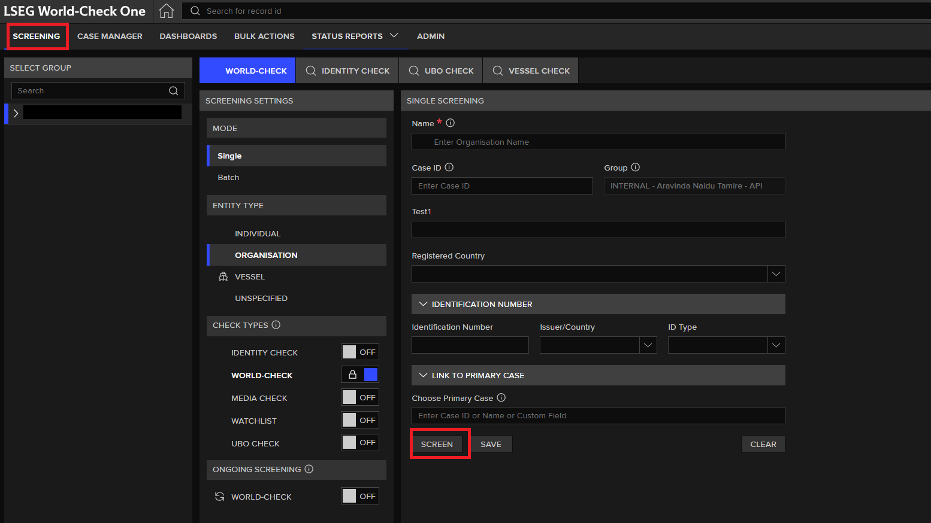Image resolution: width=931 pixels, height=523 pixels.
Task: Click the Clear button
Action: [x=763, y=444]
